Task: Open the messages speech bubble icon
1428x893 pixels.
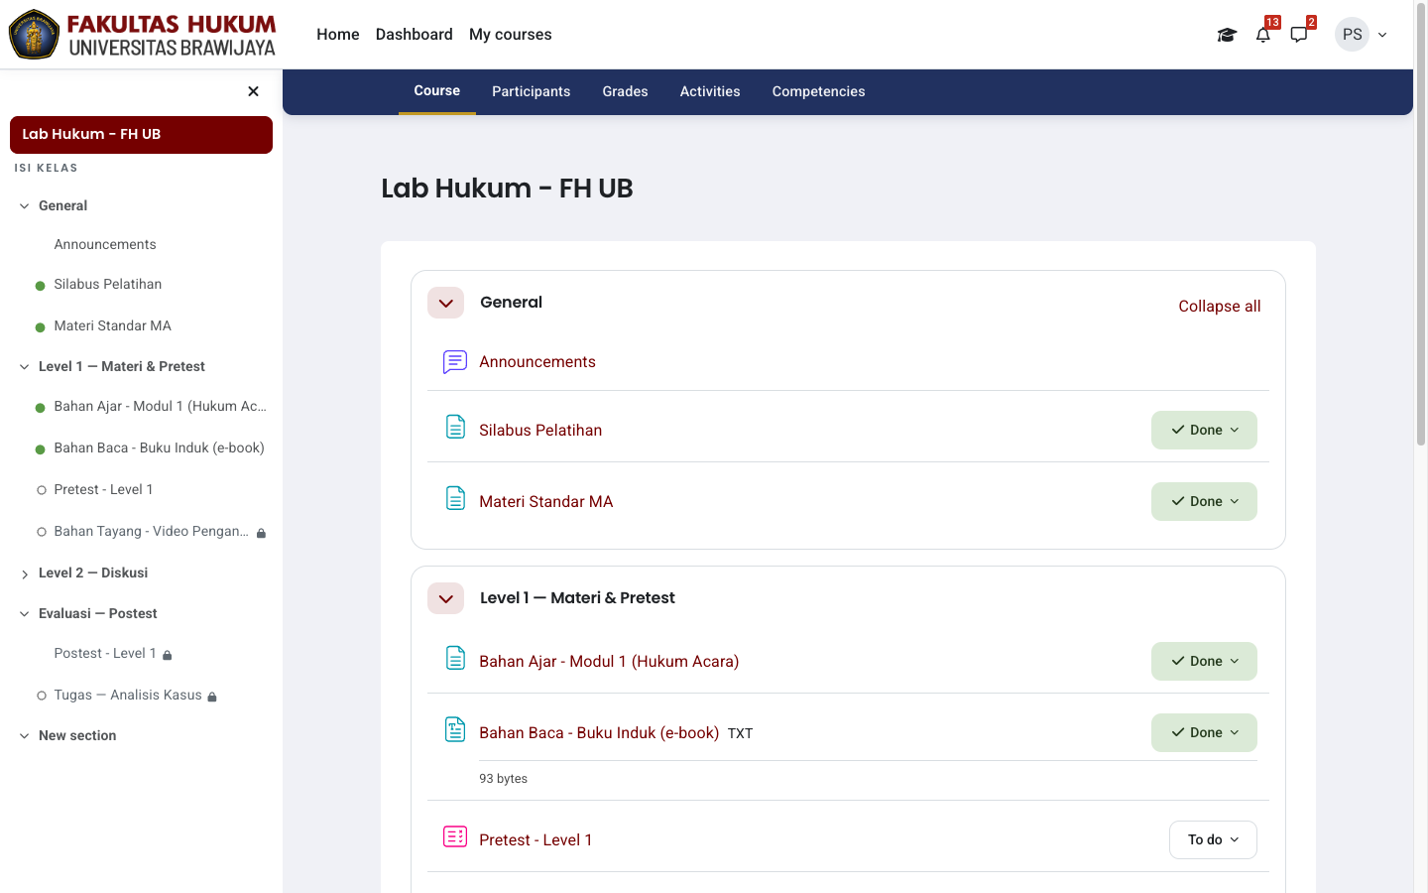Action: tap(1299, 35)
